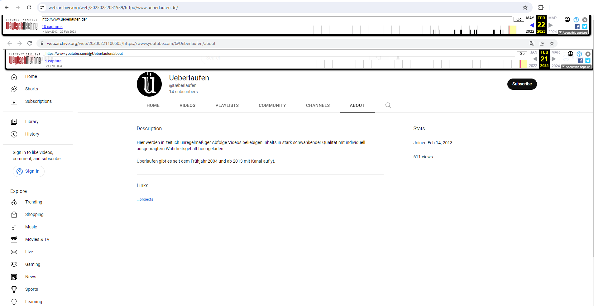Open Trending in the Explore sidebar
Image resolution: width=594 pixels, height=306 pixels.
[x=33, y=202]
